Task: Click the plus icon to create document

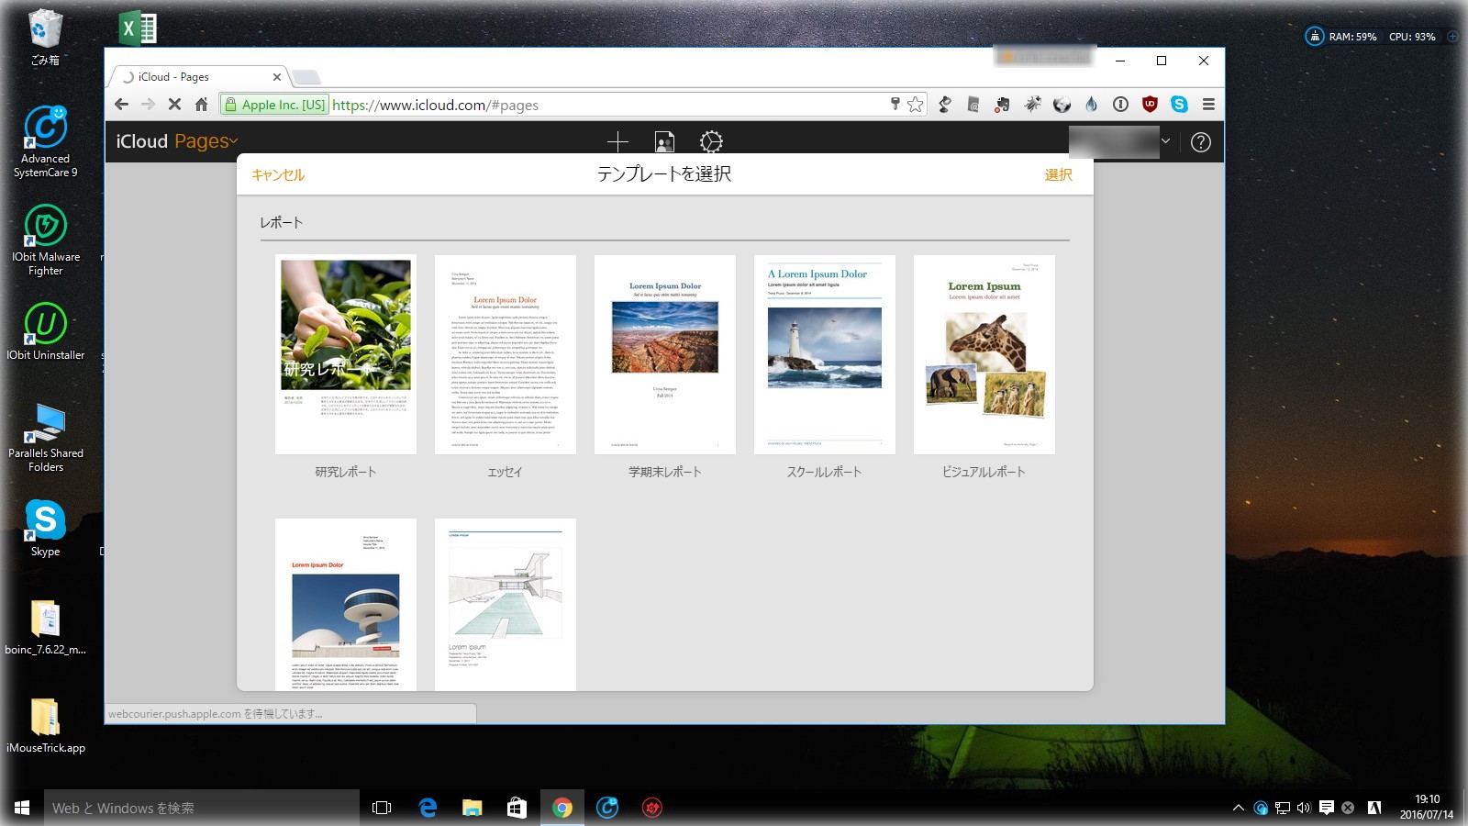Action: pyautogui.click(x=617, y=141)
